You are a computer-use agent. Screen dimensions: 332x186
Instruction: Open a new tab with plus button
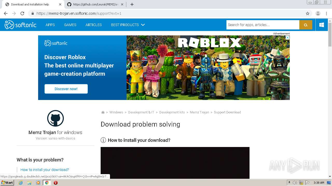pos(132,4)
